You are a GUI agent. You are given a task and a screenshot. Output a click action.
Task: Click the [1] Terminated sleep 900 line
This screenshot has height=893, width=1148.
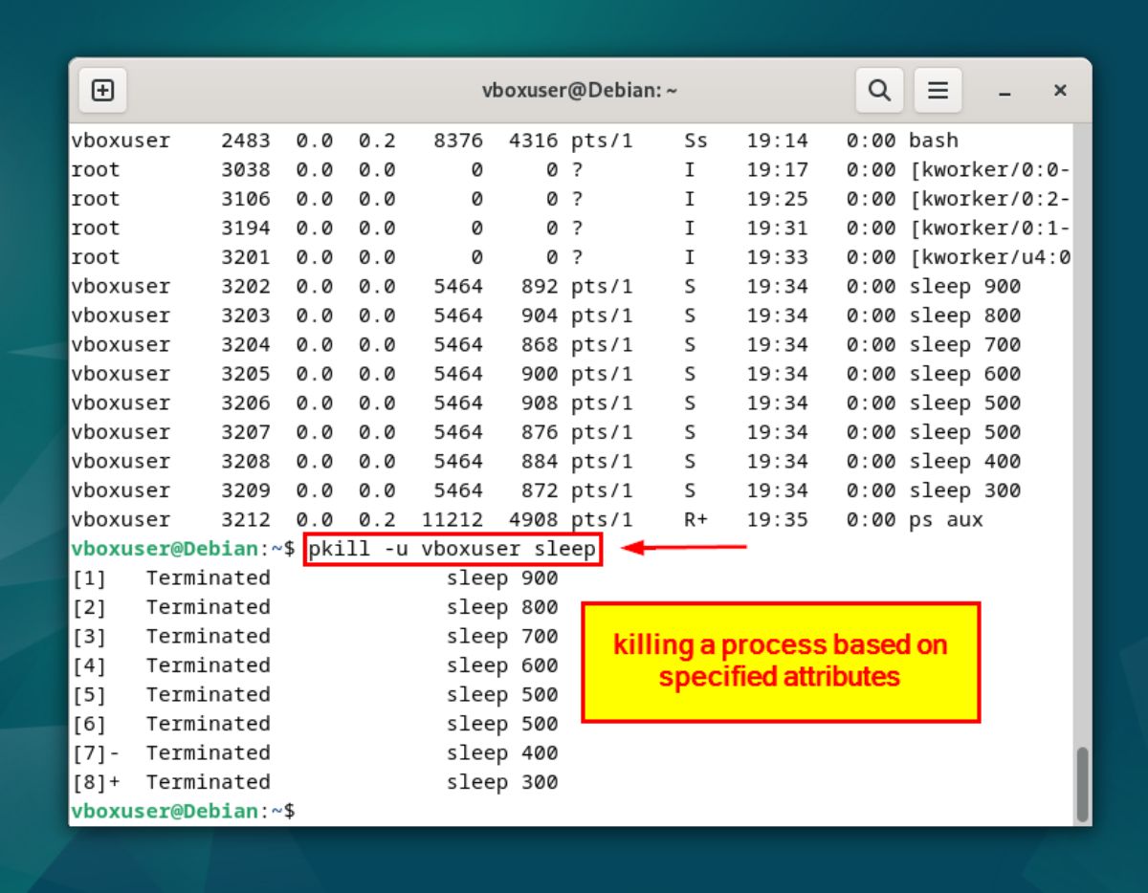(316, 577)
